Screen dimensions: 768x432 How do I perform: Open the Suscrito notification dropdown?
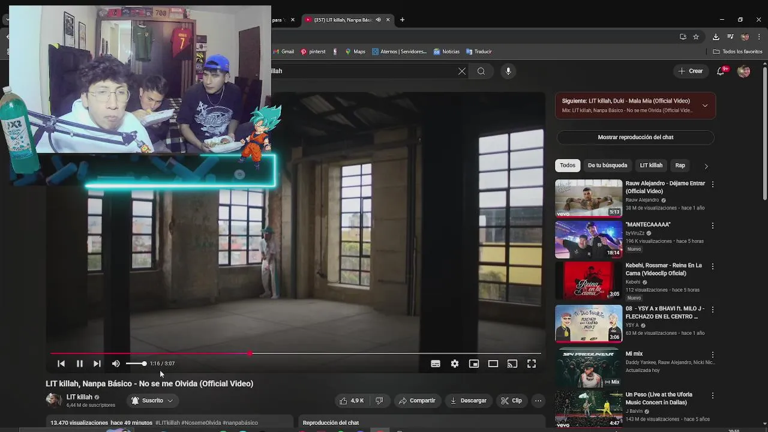(x=152, y=401)
